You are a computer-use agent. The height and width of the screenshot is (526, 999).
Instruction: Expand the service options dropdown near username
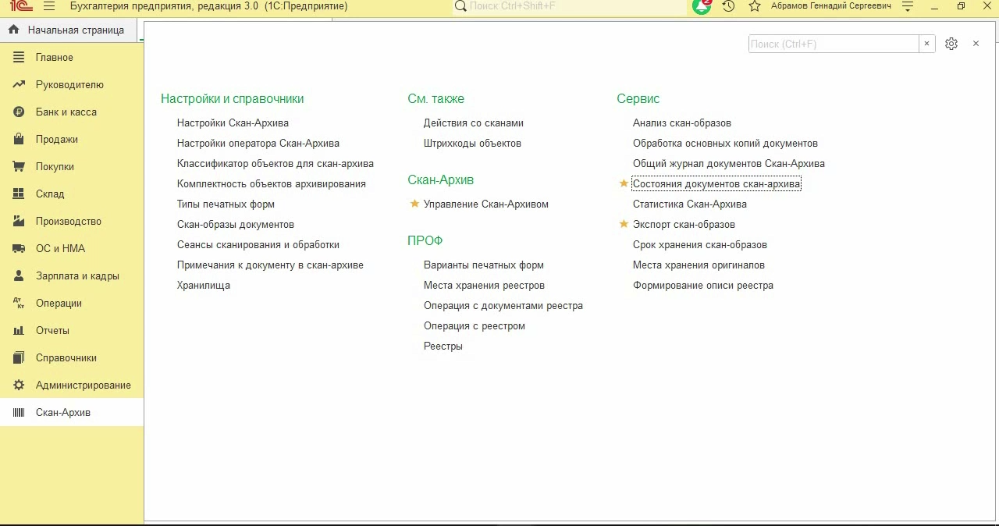(x=907, y=6)
